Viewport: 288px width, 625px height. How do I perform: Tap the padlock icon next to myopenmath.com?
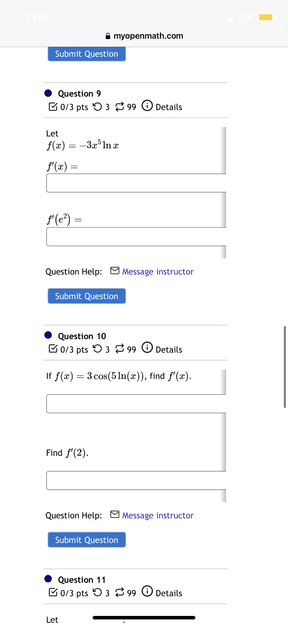tap(107, 36)
